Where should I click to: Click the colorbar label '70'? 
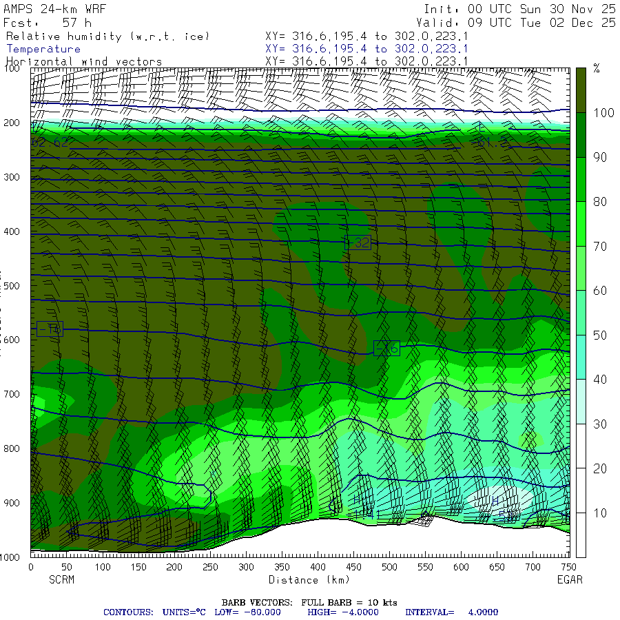(x=600, y=247)
